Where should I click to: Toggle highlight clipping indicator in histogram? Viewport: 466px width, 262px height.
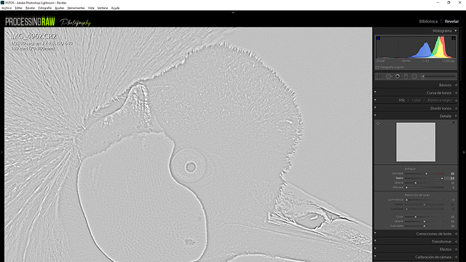453,38
